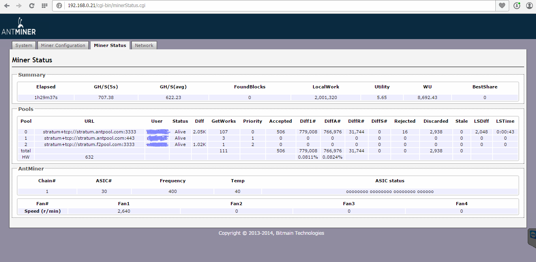Screen dimensions: 536x262
Task: Click the LocalWork value 2,001,320
Action: (326, 97)
